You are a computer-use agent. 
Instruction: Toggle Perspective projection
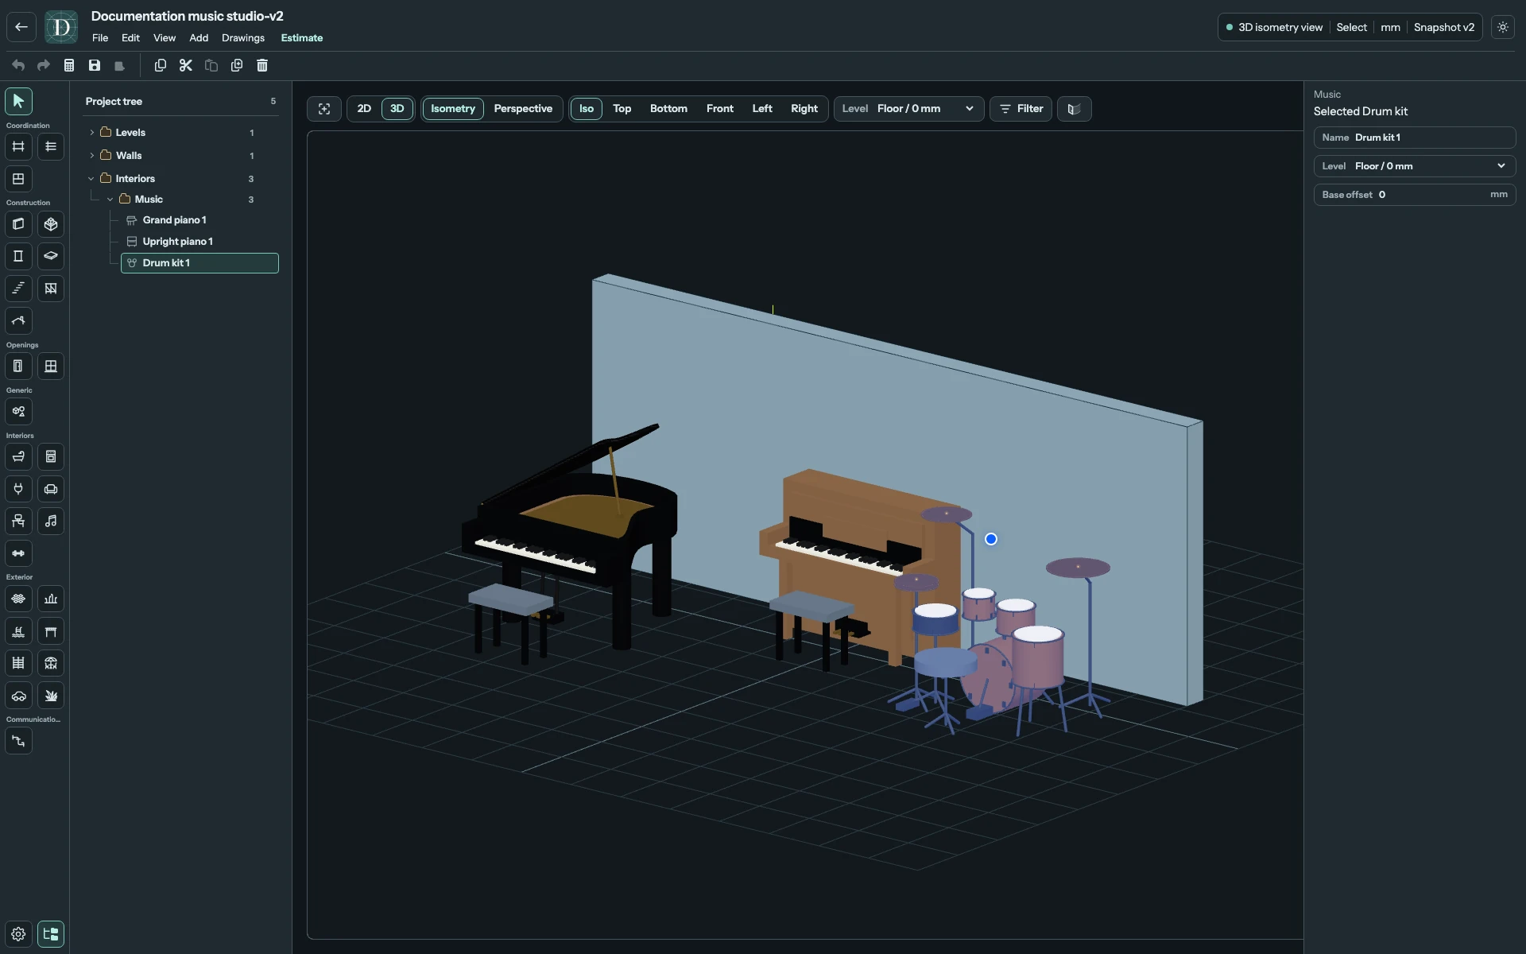coord(523,109)
